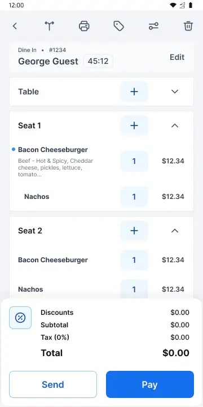Tap the Pay button

click(x=150, y=384)
